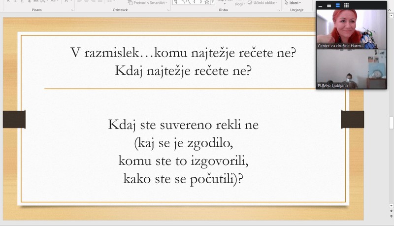The height and width of the screenshot is (226, 394).
Task: Open the Učinki oblike dropdown
Action: [x=263, y=2]
